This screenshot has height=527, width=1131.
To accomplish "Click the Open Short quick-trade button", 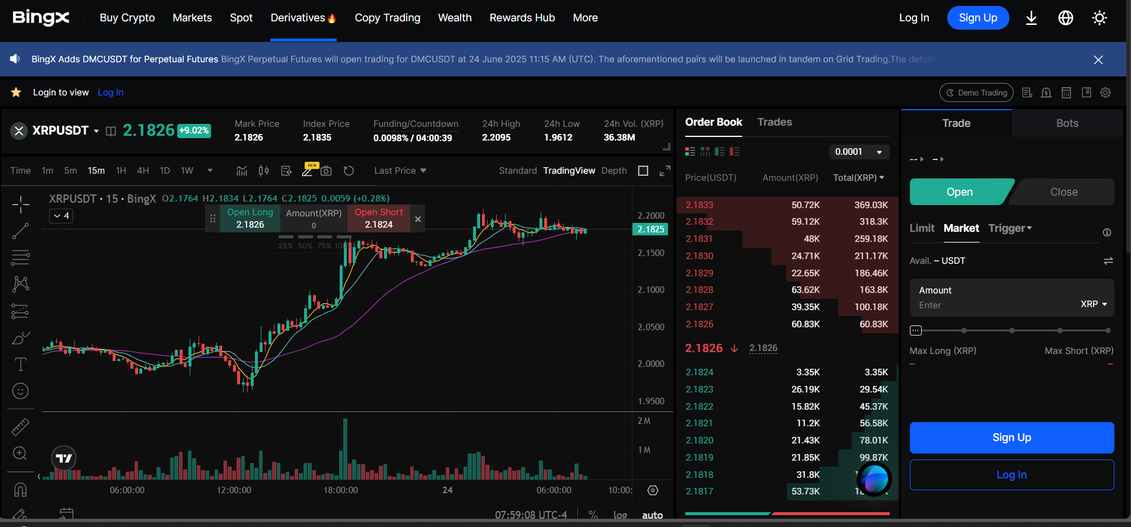I will [378, 218].
